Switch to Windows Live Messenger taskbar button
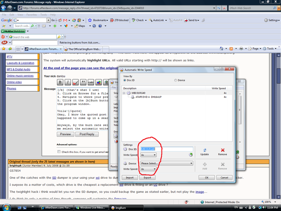Image resolution: width=281 pixels, height=211 pixels. [x=91, y=208]
